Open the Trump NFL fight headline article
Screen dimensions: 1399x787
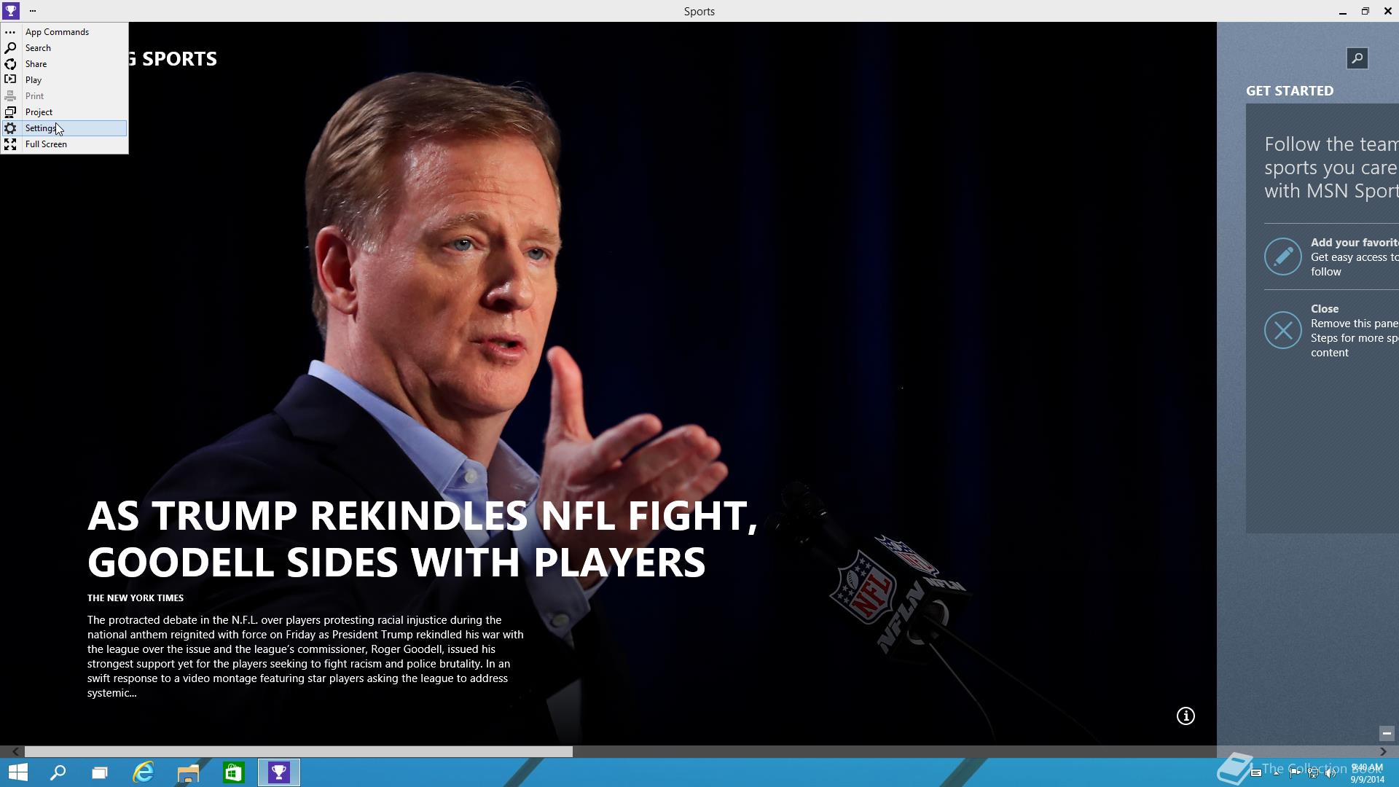pos(423,539)
